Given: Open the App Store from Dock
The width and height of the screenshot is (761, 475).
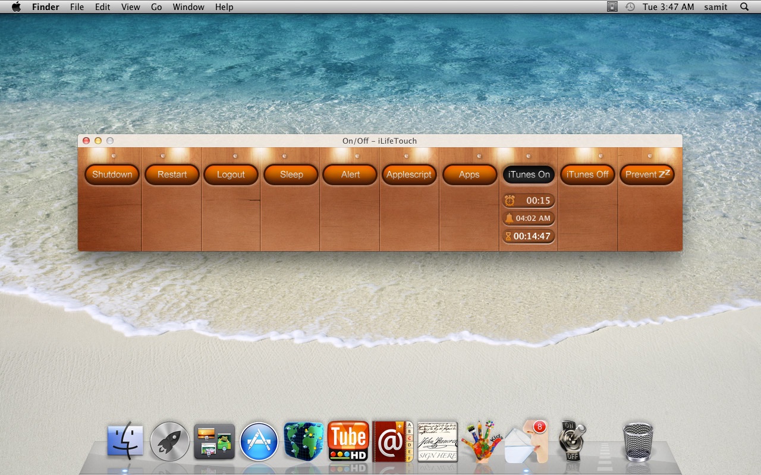Looking at the screenshot, I should click(x=259, y=441).
